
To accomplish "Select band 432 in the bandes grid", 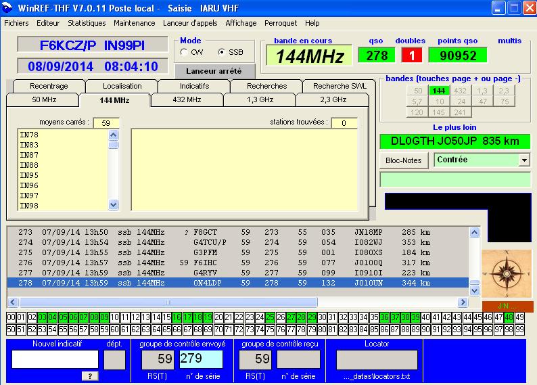I will coord(461,91).
